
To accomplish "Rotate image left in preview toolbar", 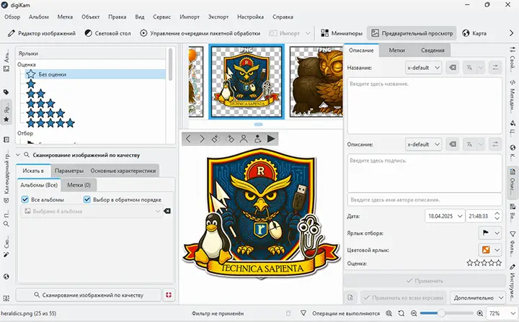I will pos(216,138).
